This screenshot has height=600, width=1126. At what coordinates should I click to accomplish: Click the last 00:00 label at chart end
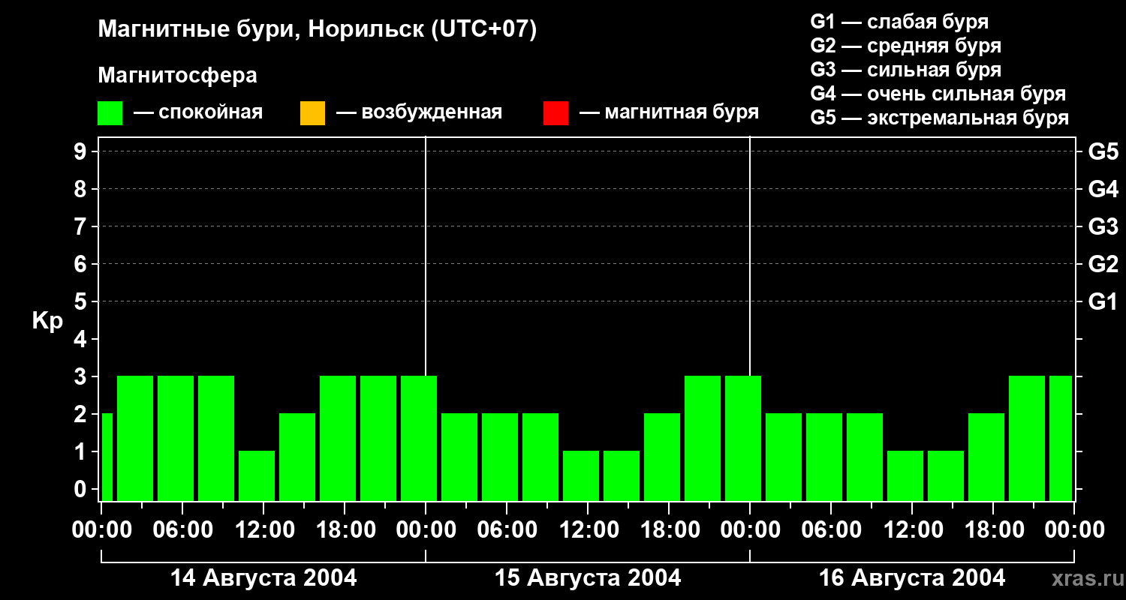[x=1074, y=530]
